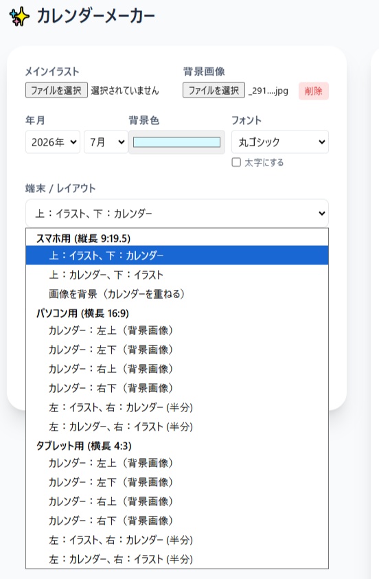This screenshot has width=379, height=579.
Task: Pick カレンダー:左下 under パソコン用
Action: [x=177, y=350]
